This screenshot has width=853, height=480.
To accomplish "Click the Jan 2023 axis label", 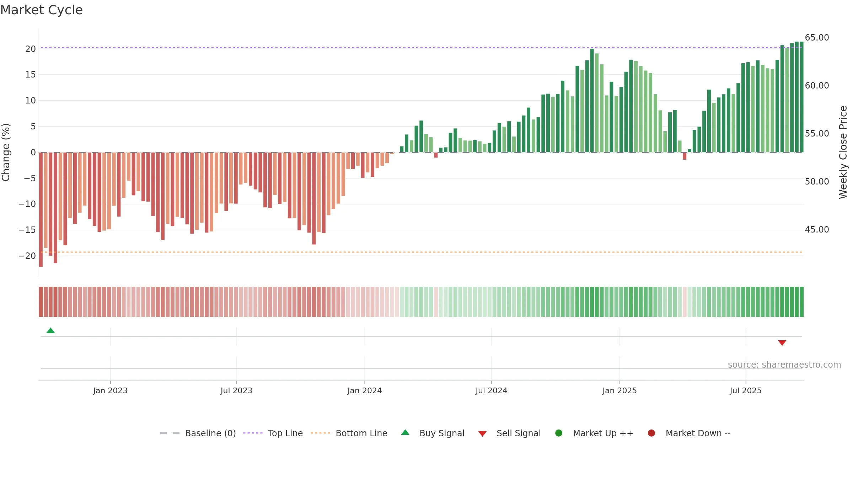I will pos(110,390).
